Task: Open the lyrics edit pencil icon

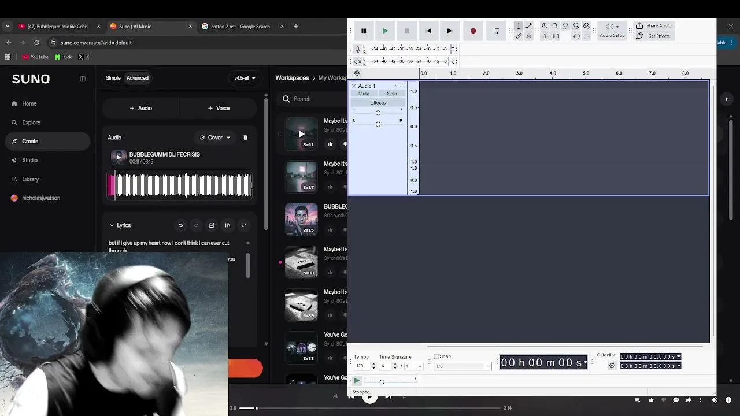Action: click(212, 225)
